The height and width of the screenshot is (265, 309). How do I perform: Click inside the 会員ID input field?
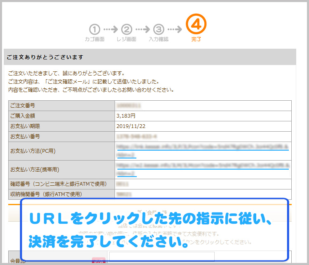click(161, 259)
